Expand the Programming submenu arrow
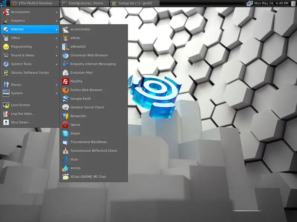This screenshot has height=222, width=297. 56,47
